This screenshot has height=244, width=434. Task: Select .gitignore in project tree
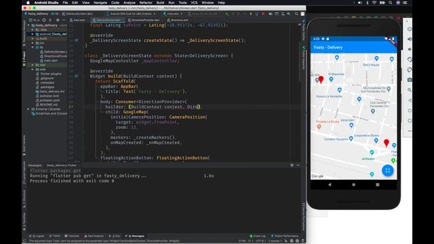point(45,79)
